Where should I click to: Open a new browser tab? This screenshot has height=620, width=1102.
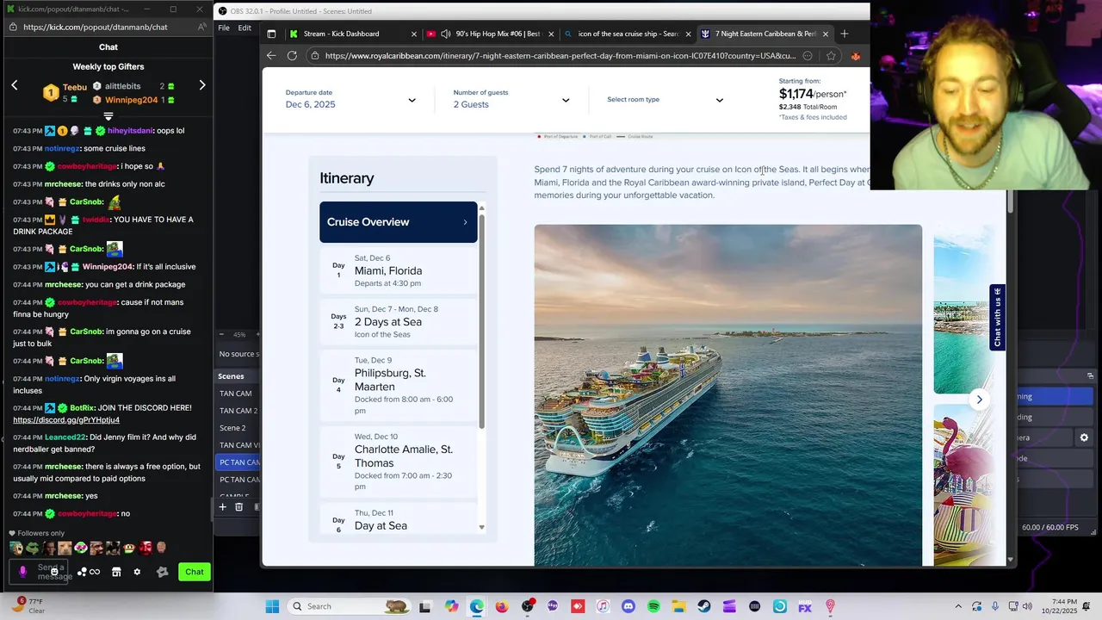pyautogui.click(x=844, y=34)
